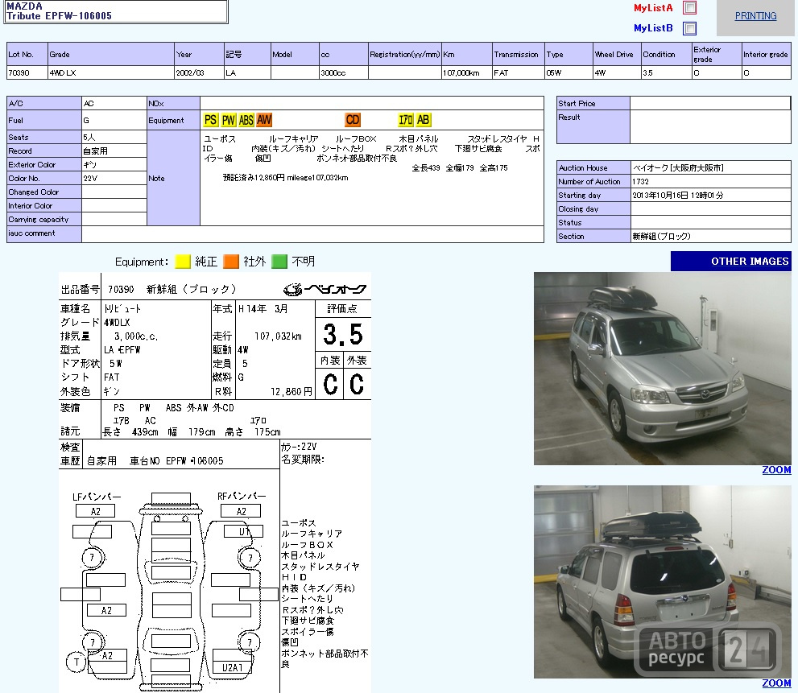The width and height of the screenshot is (798, 693).
Task: Click the 3000cc engine value
Action: pyautogui.click(x=333, y=72)
